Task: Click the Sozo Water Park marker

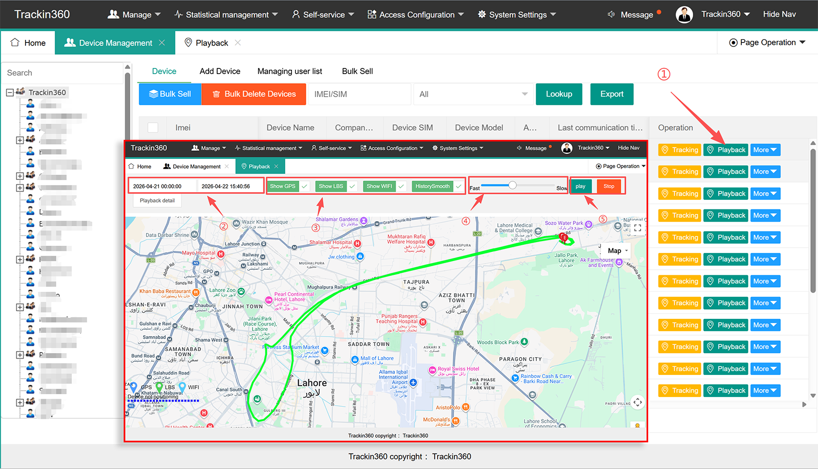Action: [x=588, y=224]
